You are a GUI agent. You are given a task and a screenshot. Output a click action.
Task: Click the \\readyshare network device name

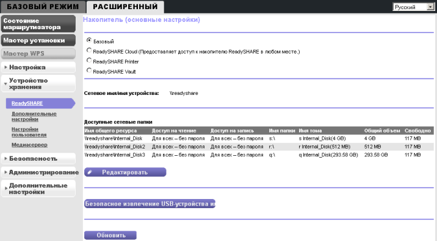(184, 93)
